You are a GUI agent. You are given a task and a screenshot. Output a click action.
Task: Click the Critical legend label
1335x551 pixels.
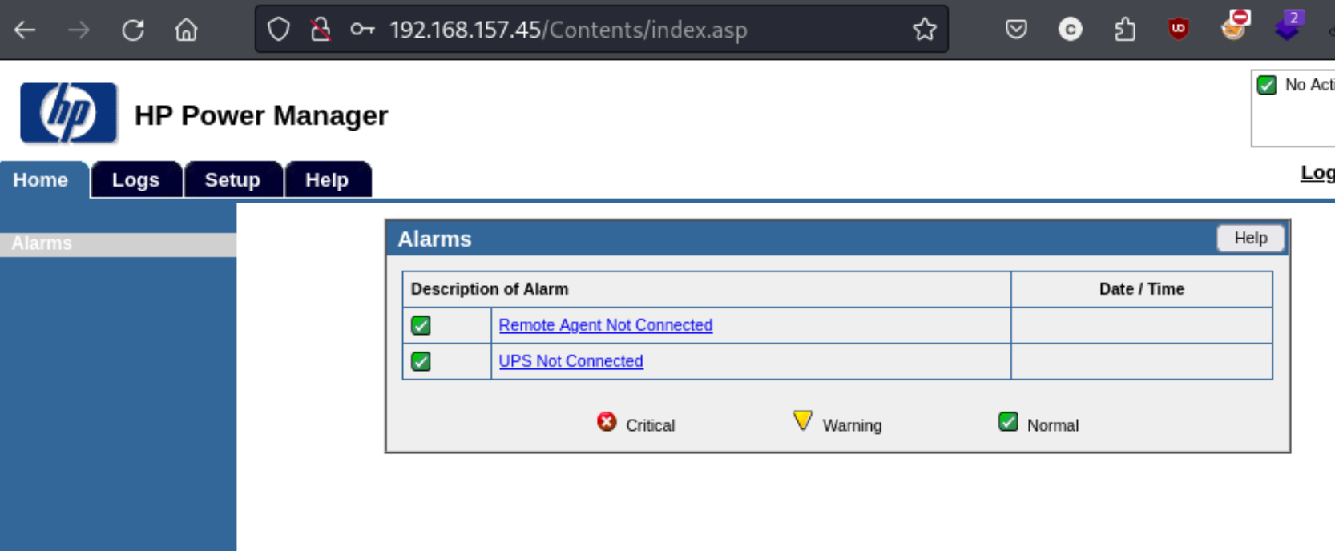[x=650, y=425]
